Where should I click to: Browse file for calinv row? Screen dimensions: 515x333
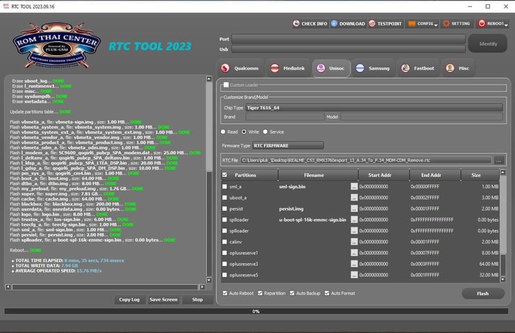tap(354, 242)
